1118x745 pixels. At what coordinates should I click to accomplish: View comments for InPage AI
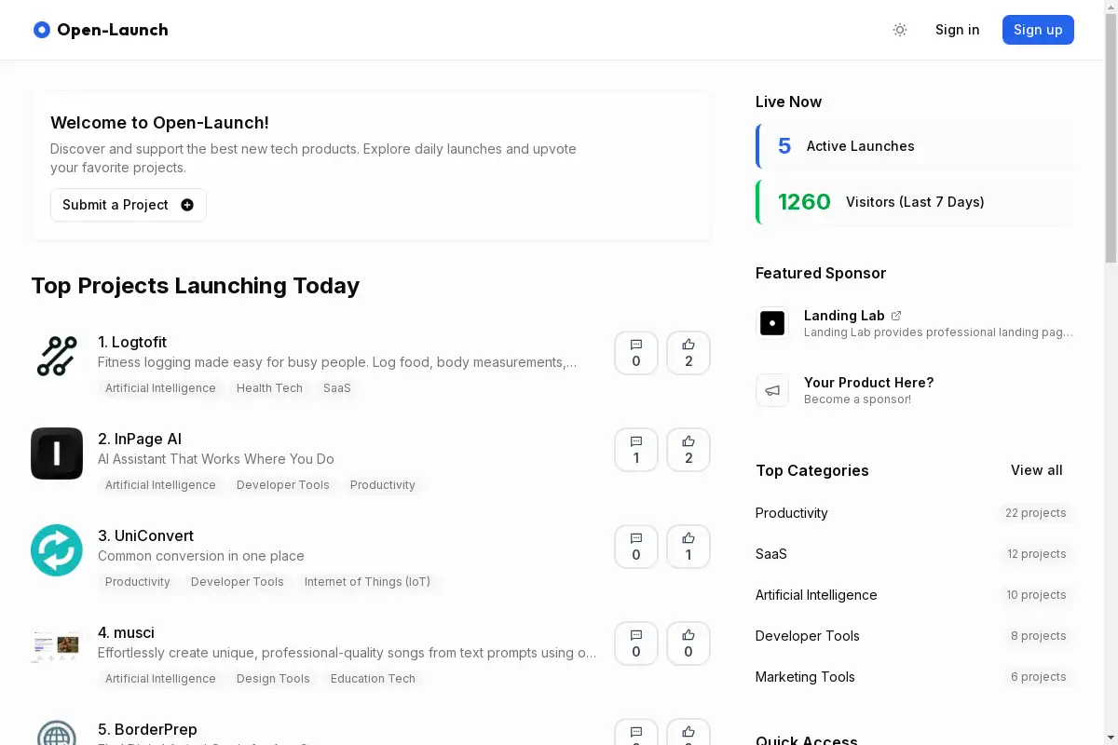(636, 450)
